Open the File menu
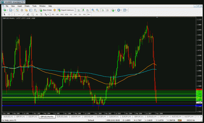The height and width of the screenshot is (123, 204). pyautogui.click(x=7, y=6)
